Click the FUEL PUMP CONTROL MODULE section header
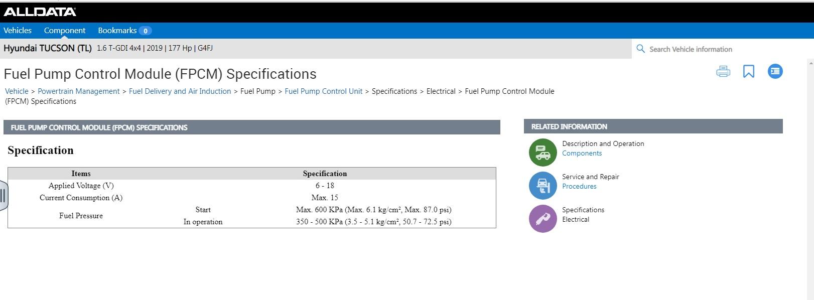Viewport: 814px width, 300px height. [x=252, y=127]
